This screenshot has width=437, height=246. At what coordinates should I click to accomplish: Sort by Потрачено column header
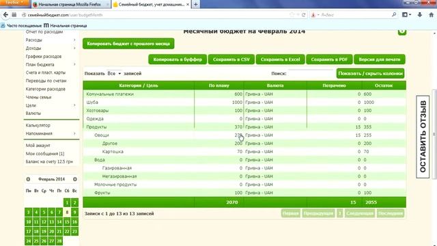[334, 85]
